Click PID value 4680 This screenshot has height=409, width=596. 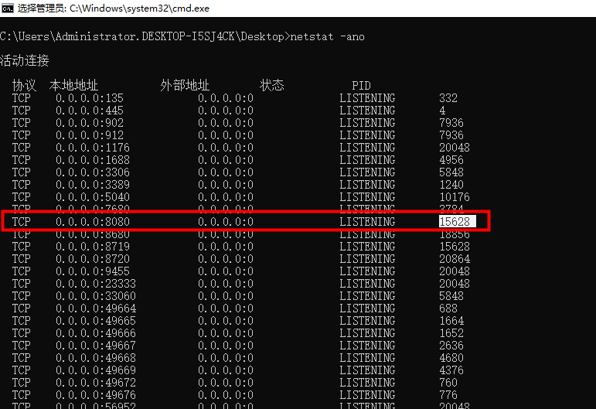[451, 358]
